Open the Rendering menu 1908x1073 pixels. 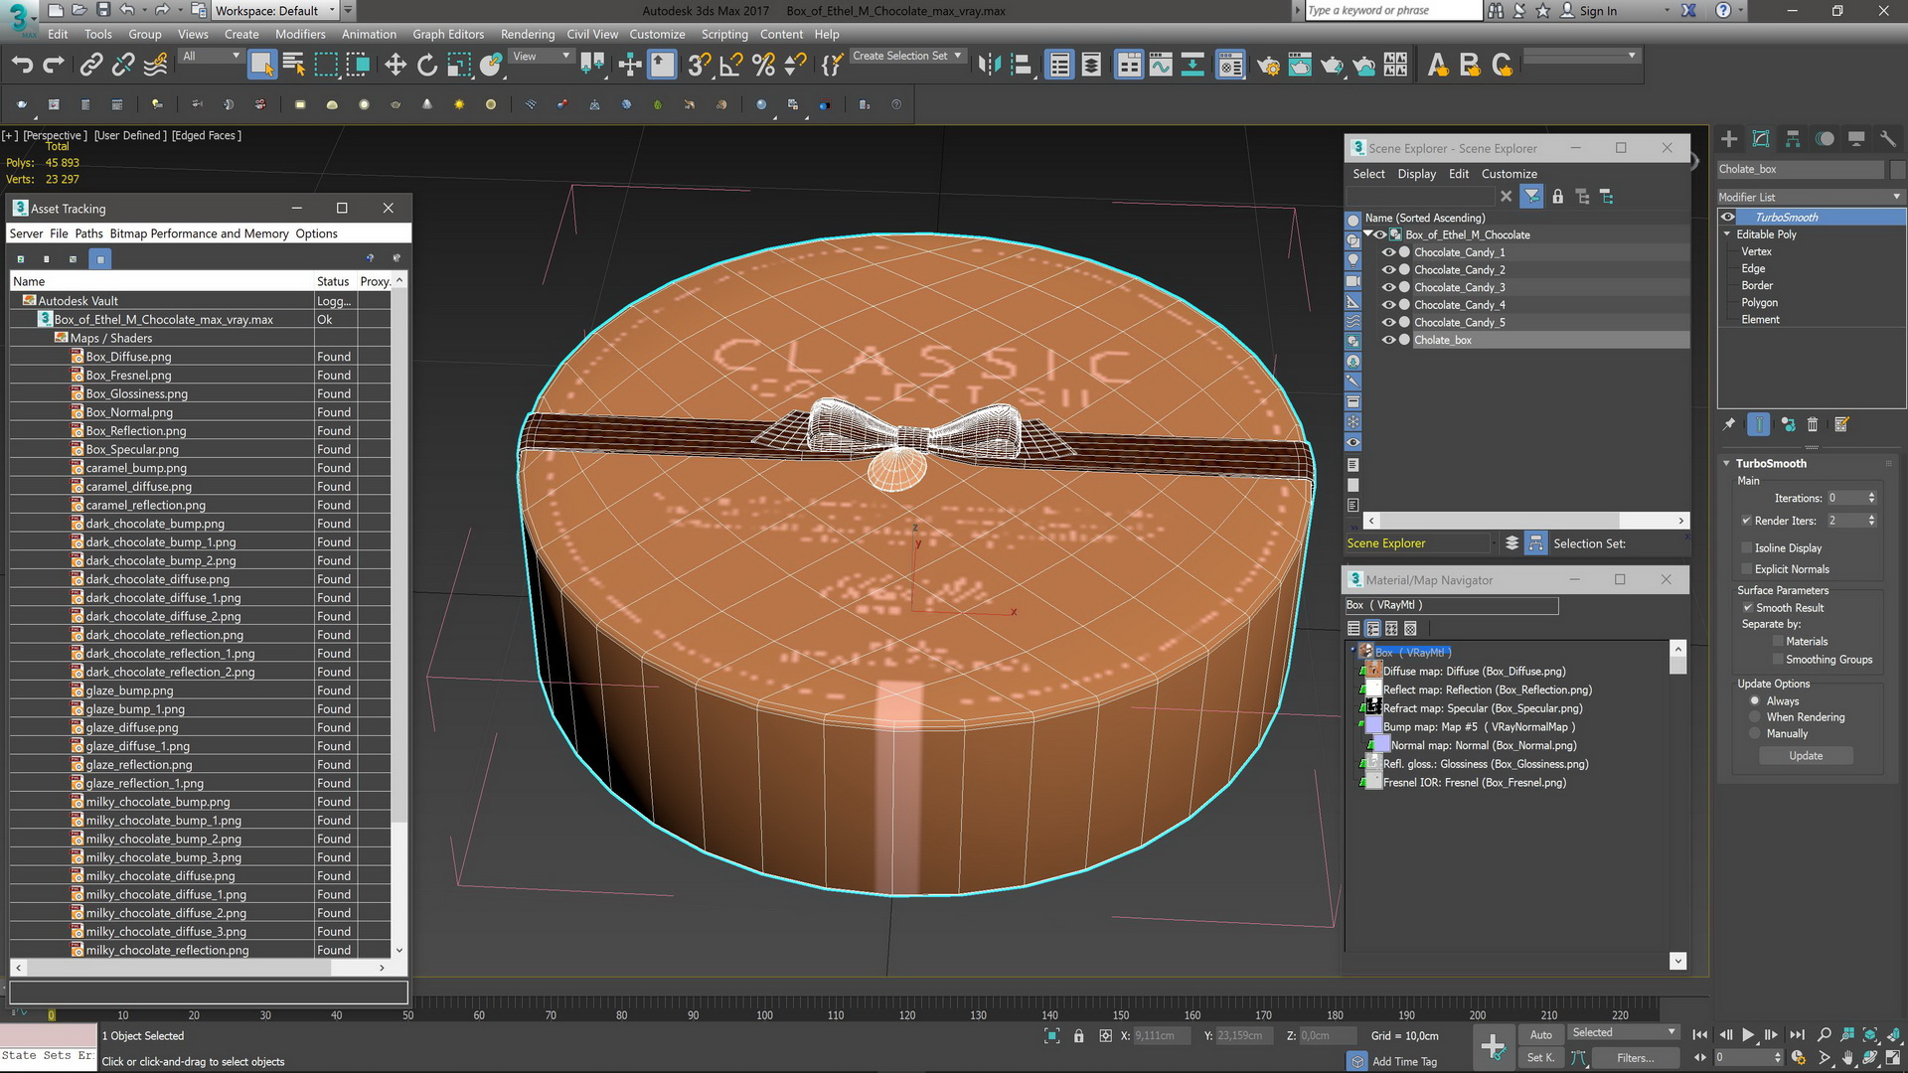[528, 34]
